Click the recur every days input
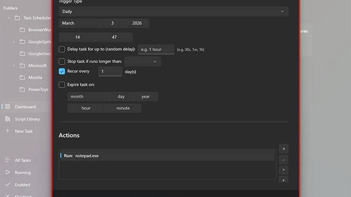 [110, 71]
